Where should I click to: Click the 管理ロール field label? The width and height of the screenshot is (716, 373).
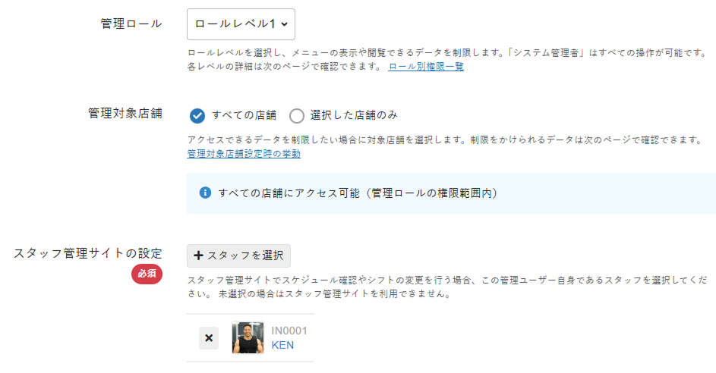coord(131,24)
